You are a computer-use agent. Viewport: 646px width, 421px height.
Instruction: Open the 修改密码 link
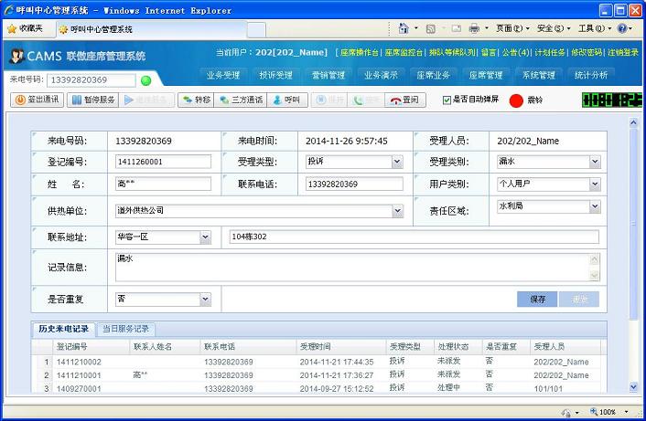(x=586, y=53)
